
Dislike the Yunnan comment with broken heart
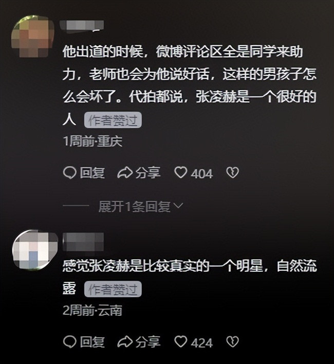point(233,342)
